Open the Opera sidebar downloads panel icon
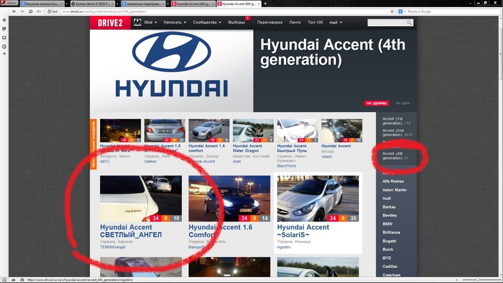Viewport: 503px width, 283px height. (x=4, y=38)
